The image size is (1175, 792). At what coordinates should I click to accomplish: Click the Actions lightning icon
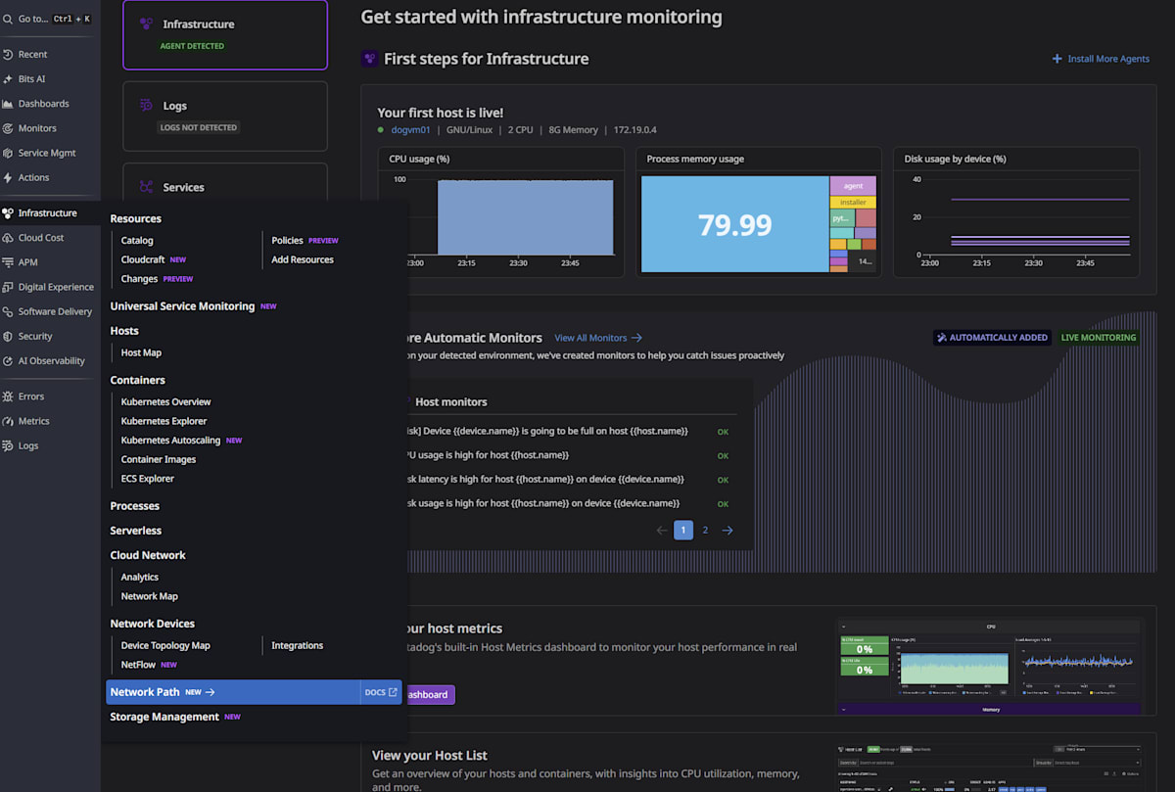8,177
